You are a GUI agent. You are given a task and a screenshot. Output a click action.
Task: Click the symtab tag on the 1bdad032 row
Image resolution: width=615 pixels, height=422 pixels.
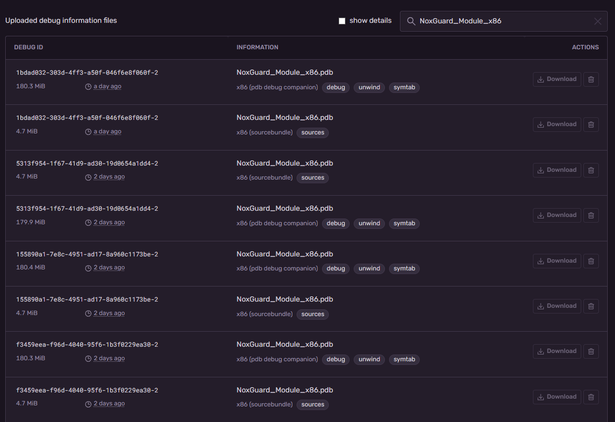point(404,87)
